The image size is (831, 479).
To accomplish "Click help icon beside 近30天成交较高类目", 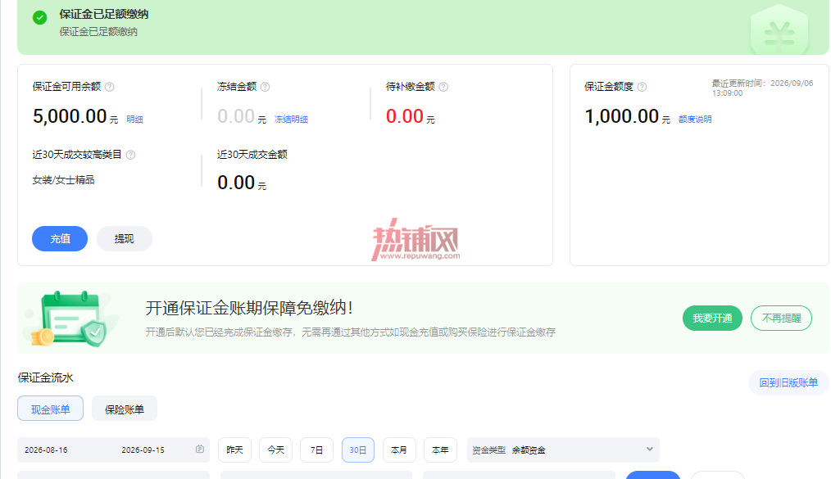I will click(x=130, y=155).
